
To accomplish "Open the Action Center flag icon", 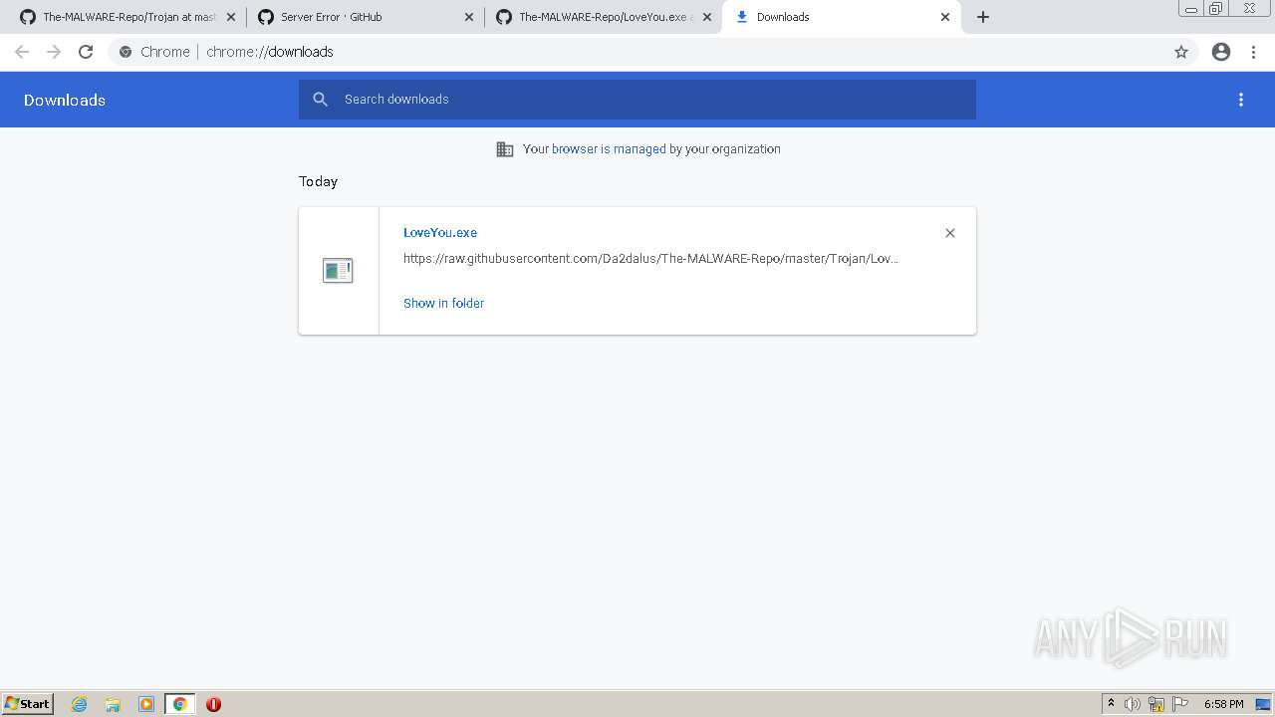I will pyautogui.click(x=1180, y=704).
